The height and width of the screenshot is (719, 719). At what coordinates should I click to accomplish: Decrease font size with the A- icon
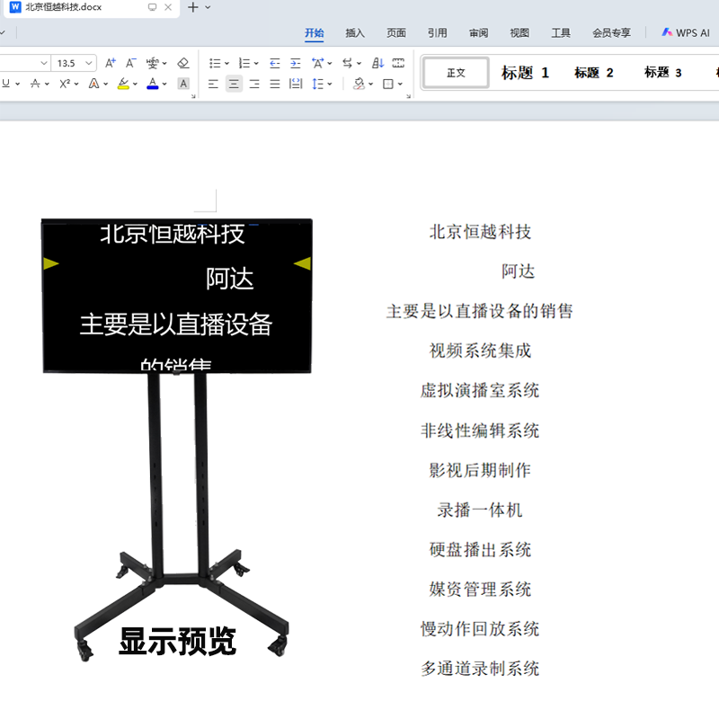[x=130, y=63]
